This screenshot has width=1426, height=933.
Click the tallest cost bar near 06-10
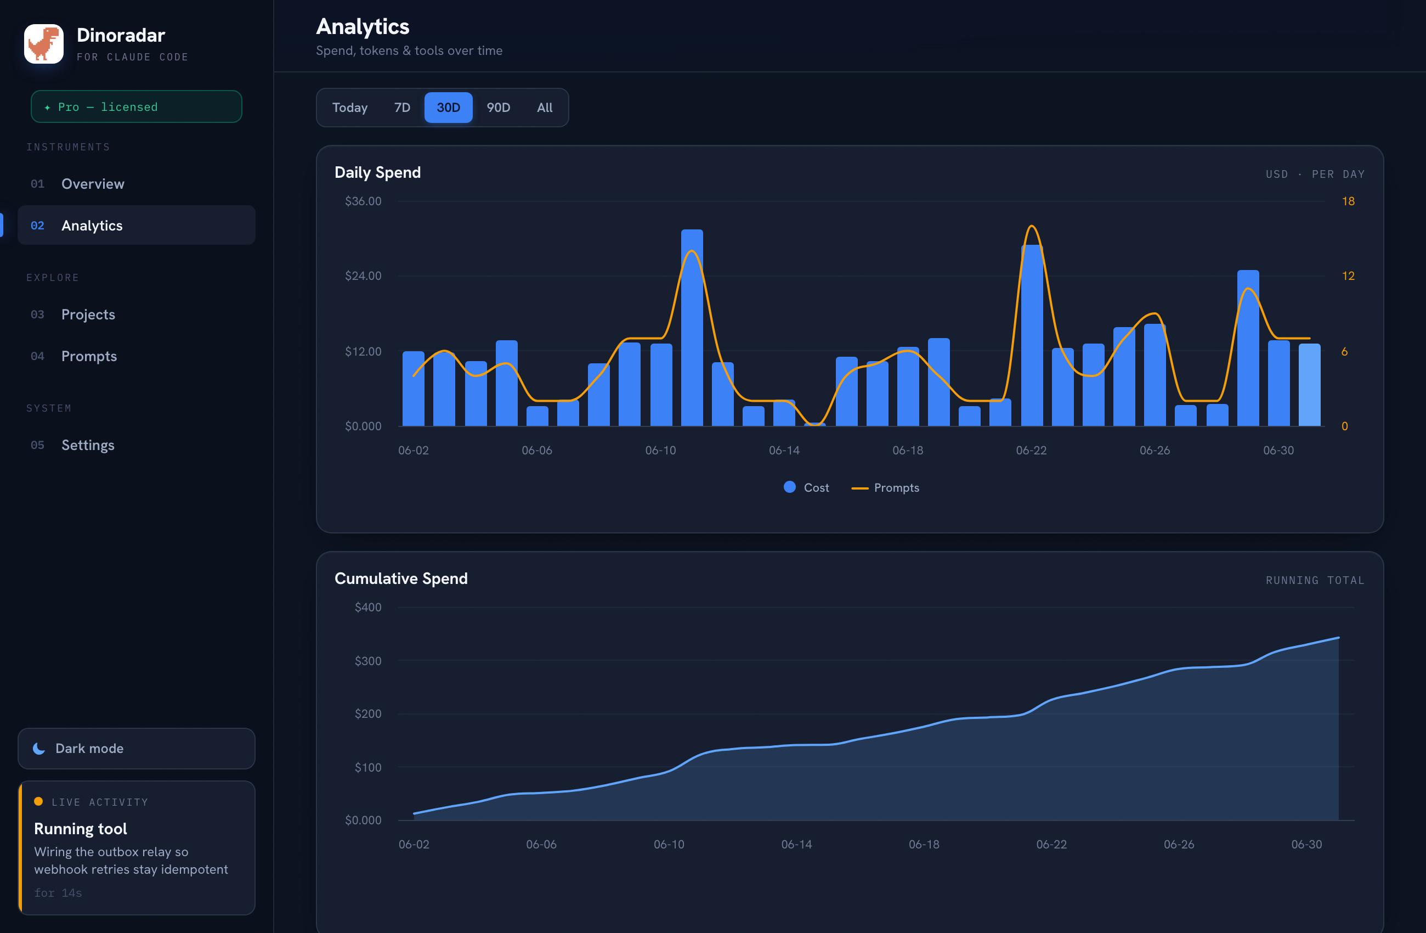pos(692,328)
